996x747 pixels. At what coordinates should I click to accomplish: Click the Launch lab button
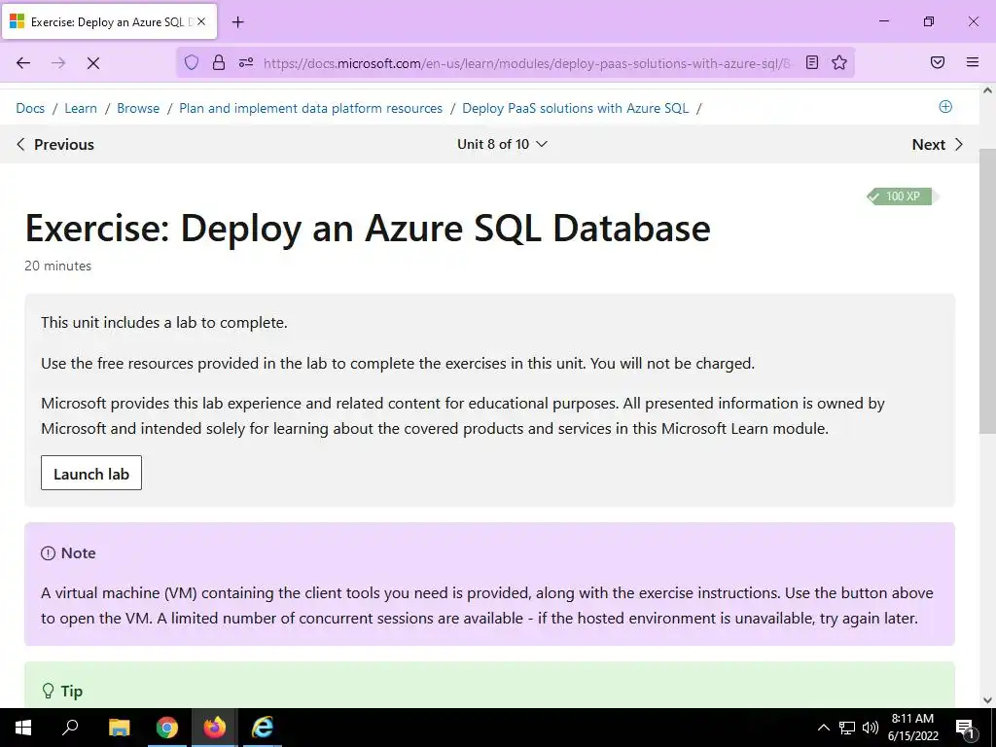click(x=91, y=474)
